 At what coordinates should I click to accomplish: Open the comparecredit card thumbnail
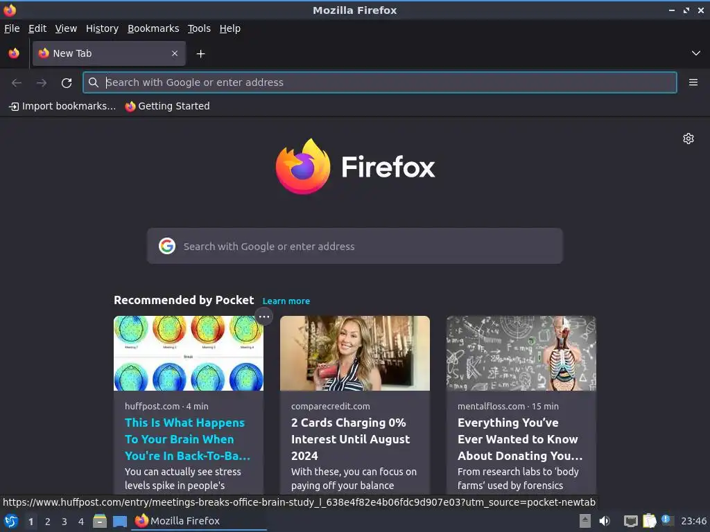354,353
